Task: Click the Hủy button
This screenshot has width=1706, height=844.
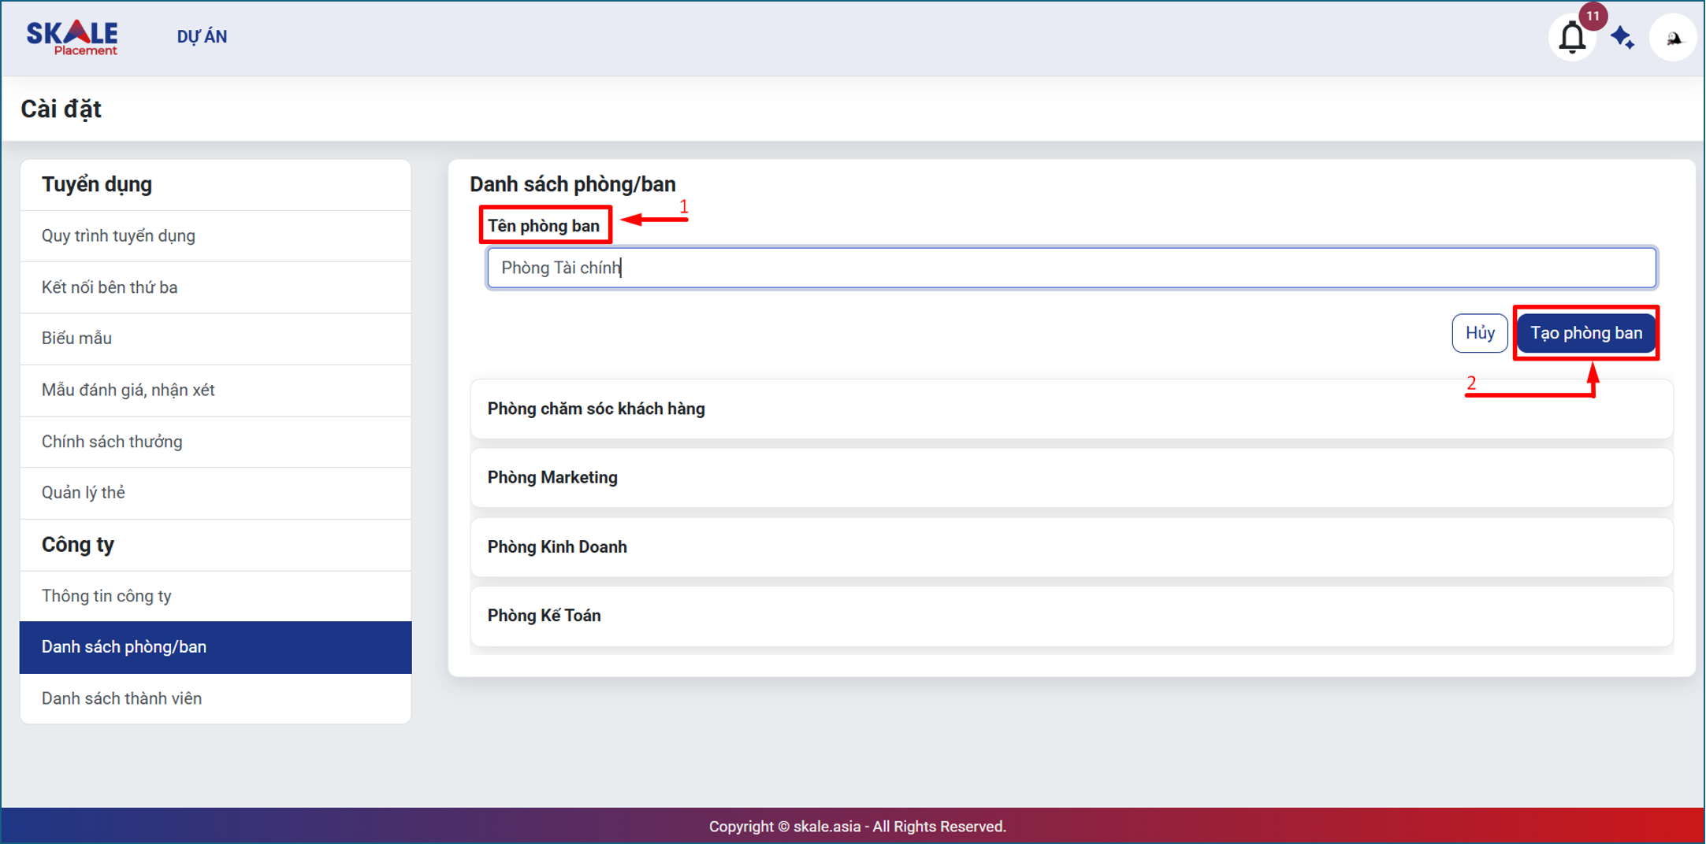Action: [1479, 333]
